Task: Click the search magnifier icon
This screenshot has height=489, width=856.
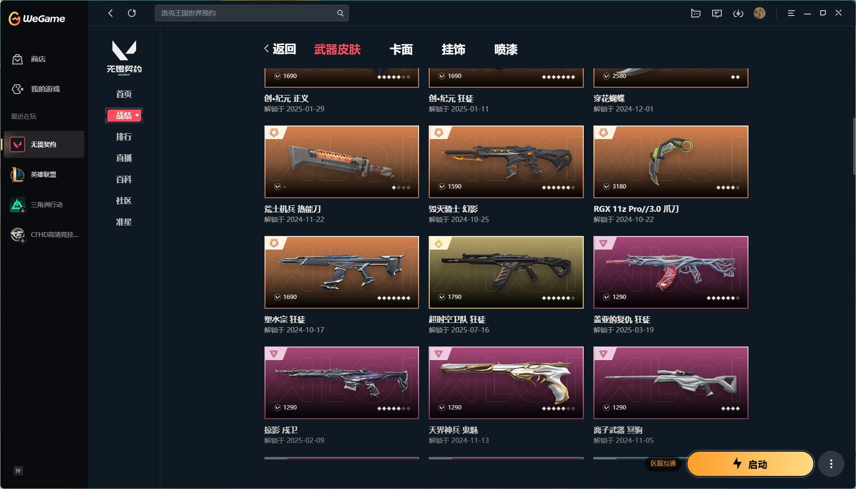Action: [x=340, y=13]
